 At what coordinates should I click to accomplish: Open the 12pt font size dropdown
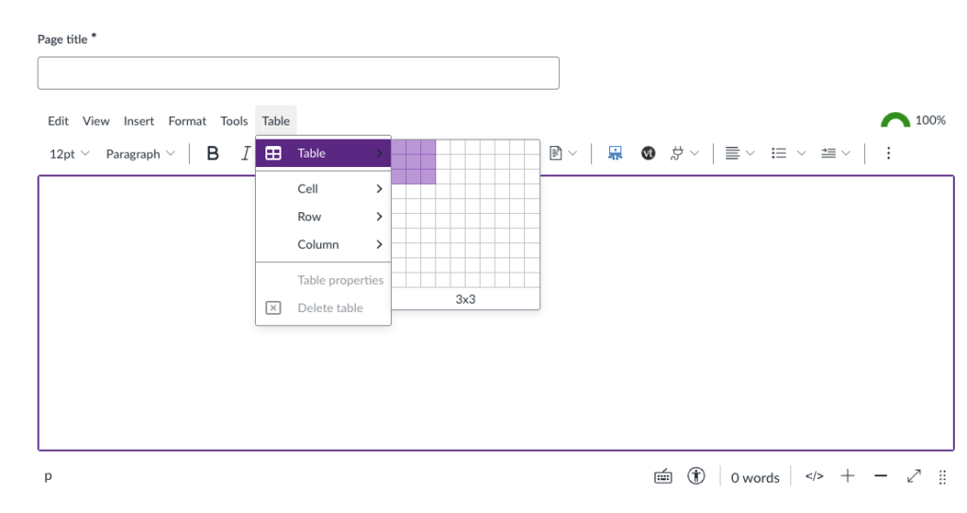(69, 154)
